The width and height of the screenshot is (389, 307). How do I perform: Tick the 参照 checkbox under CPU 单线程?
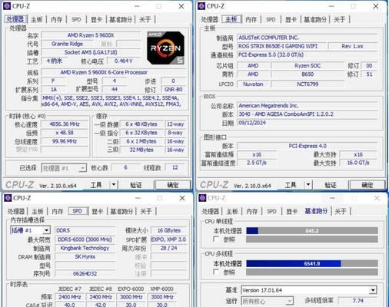tap(216, 239)
